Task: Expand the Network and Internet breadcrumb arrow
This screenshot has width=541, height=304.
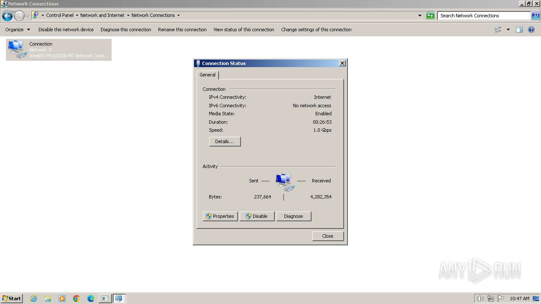Action: click(x=128, y=15)
